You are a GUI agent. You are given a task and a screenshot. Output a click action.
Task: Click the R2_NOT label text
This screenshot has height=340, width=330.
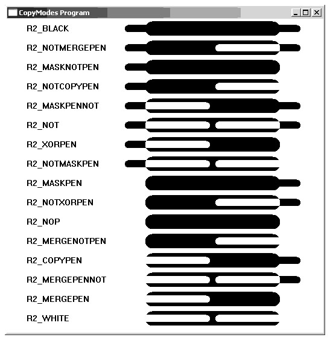coord(43,125)
